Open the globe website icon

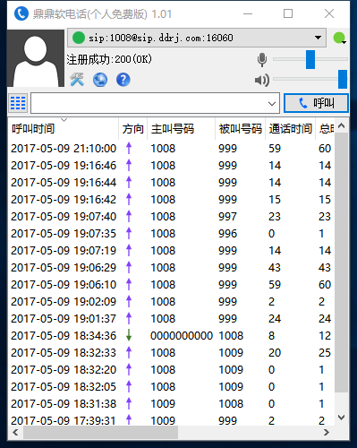pyautogui.click(x=100, y=80)
